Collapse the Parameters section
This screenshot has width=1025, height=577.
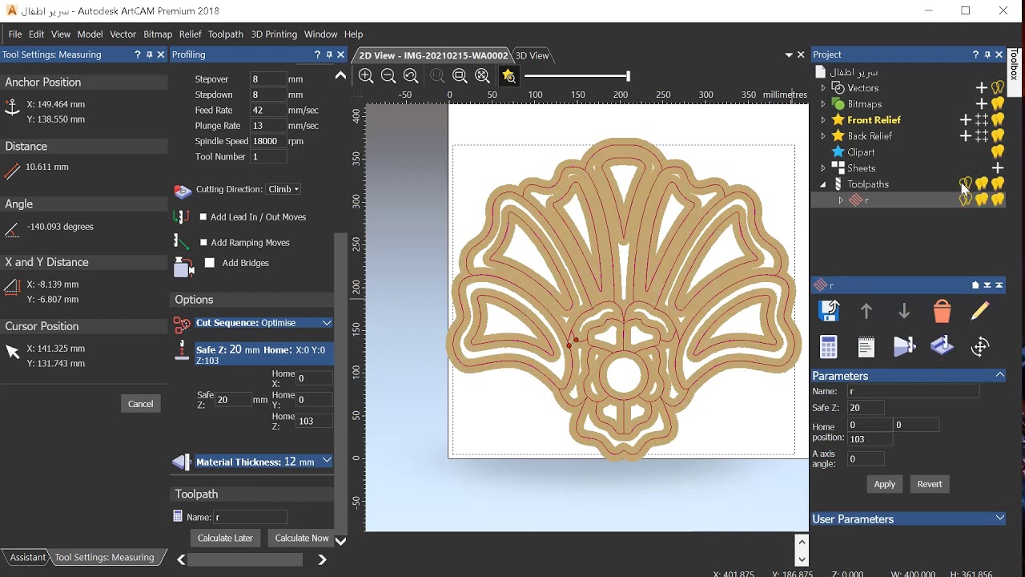(999, 375)
